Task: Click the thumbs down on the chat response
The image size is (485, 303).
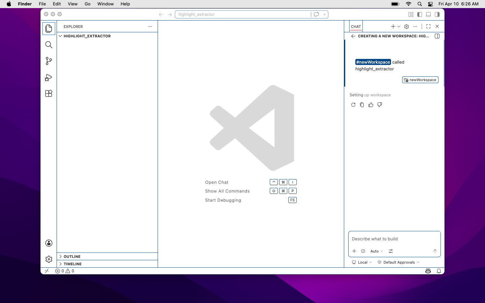Action: pos(379,105)
